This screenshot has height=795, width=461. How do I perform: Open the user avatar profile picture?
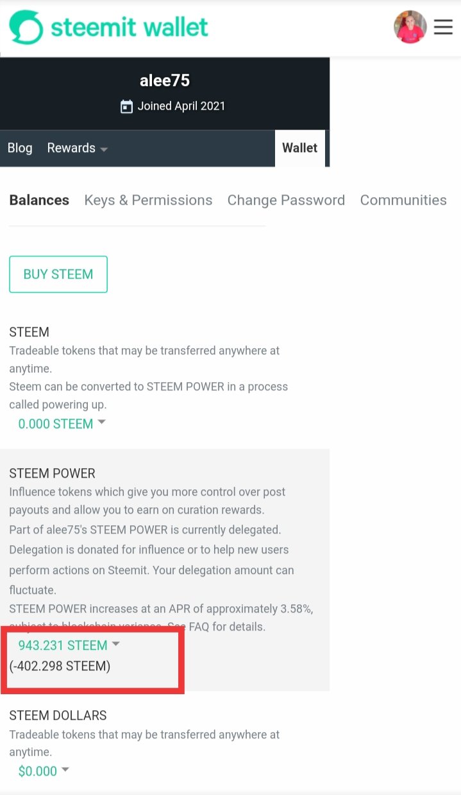410,27
